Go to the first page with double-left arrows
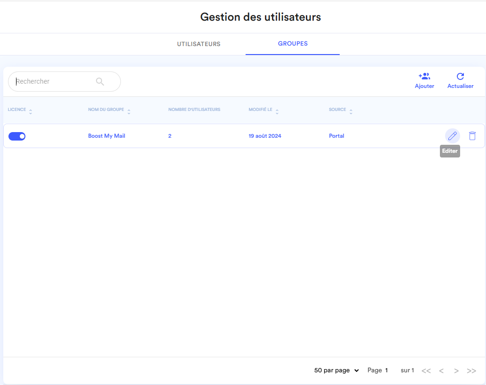The image size is (486, 385). click(426, 371)
